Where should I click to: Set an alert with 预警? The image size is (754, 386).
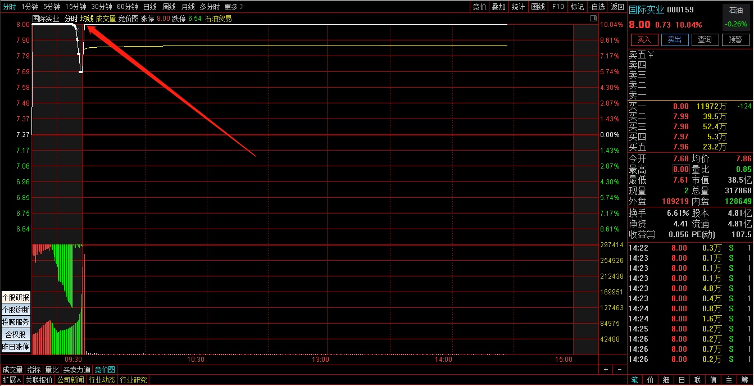pos(735,40)
